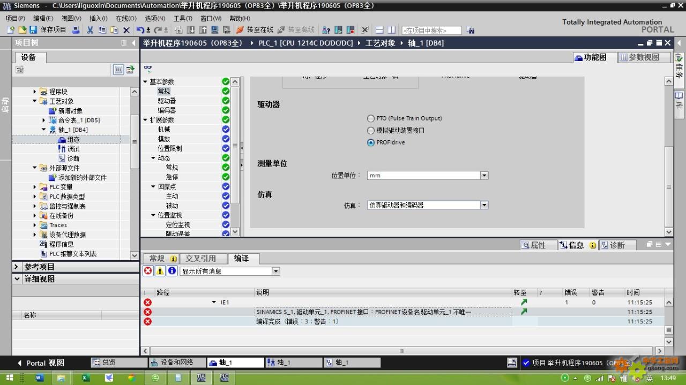The image size is (686, 385).
Task: Collapse the 工艺对象 tree node
Action: tap(35, 101)
